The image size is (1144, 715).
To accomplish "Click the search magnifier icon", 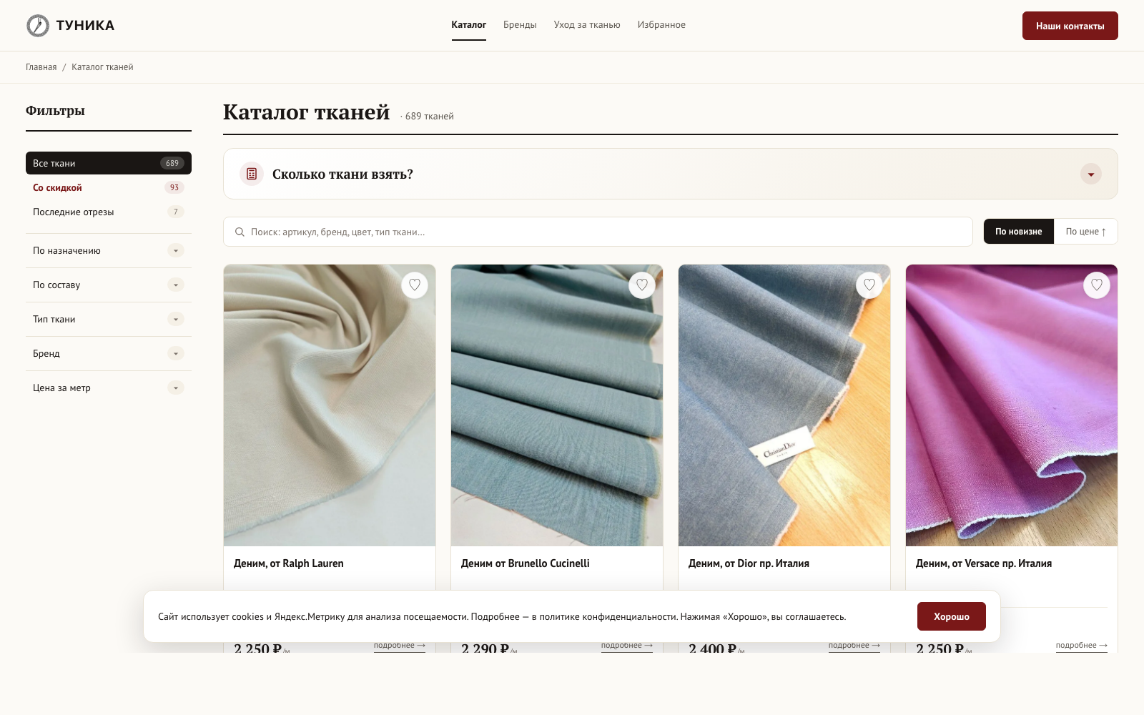I will [x=240, y=232].
